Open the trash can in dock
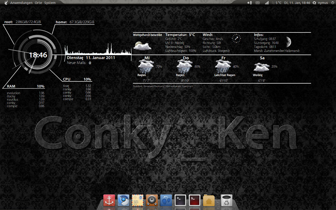Screen dimensions: 336x210 coord(226,200)
